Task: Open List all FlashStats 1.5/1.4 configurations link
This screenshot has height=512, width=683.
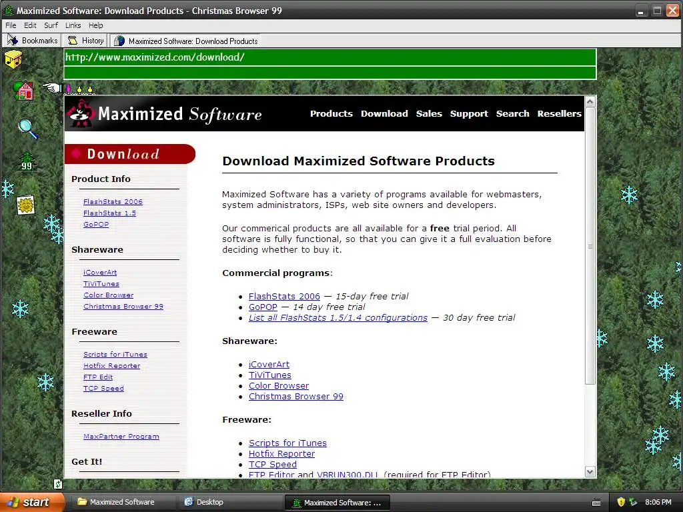Action: 338,318
